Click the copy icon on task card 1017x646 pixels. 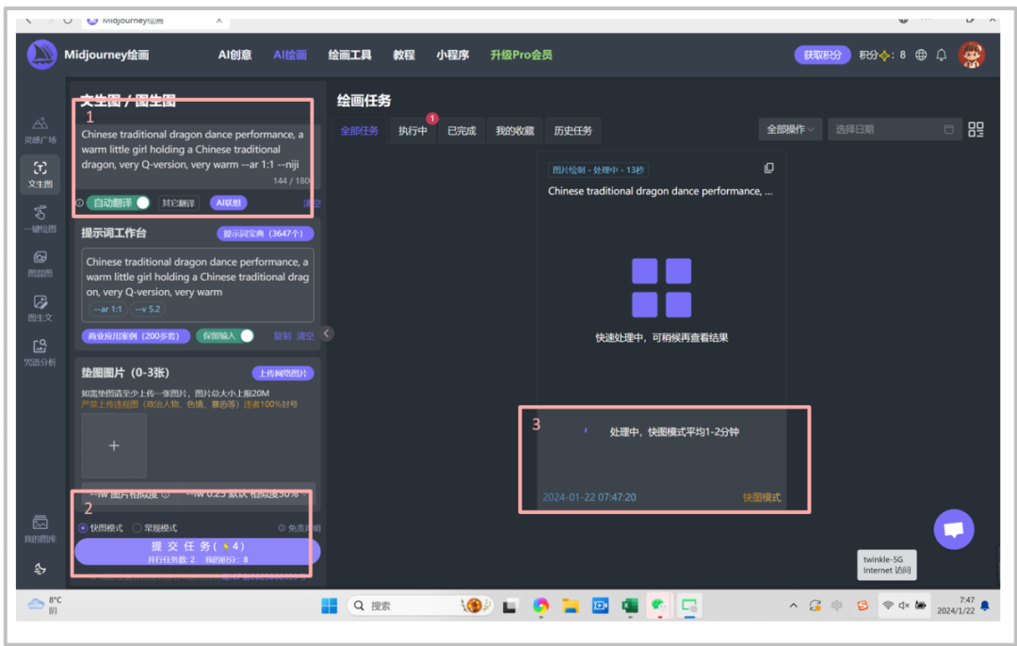pos(768,169)
